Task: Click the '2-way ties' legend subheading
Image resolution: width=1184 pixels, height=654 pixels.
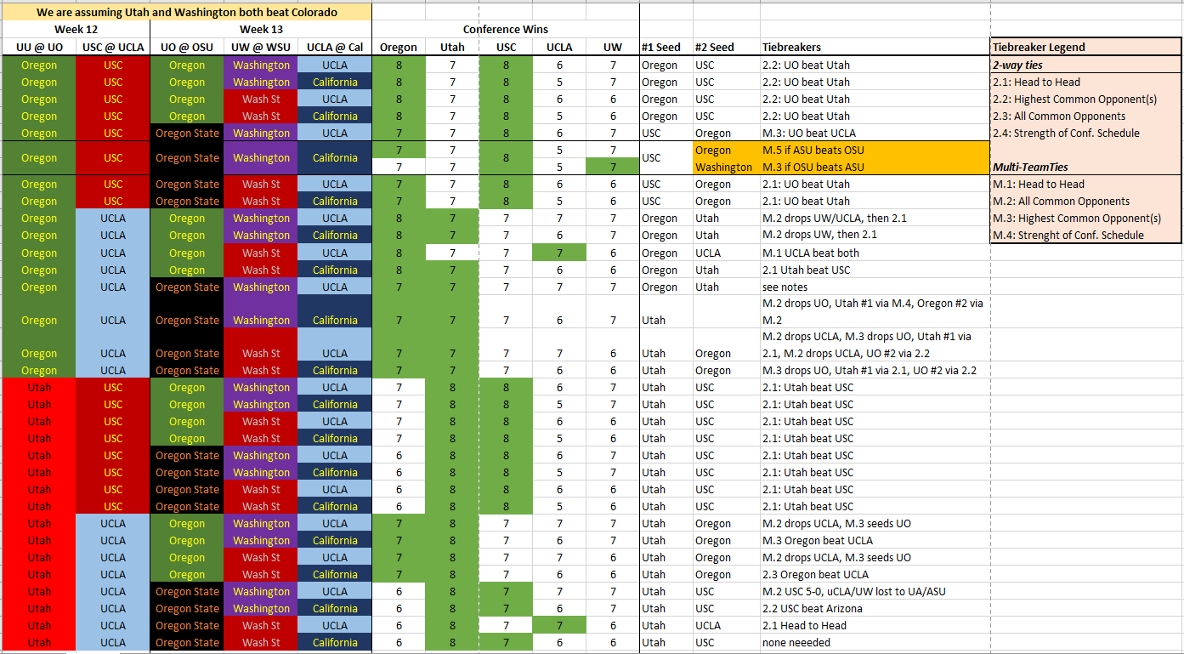Action: [x=1085, y=65]
